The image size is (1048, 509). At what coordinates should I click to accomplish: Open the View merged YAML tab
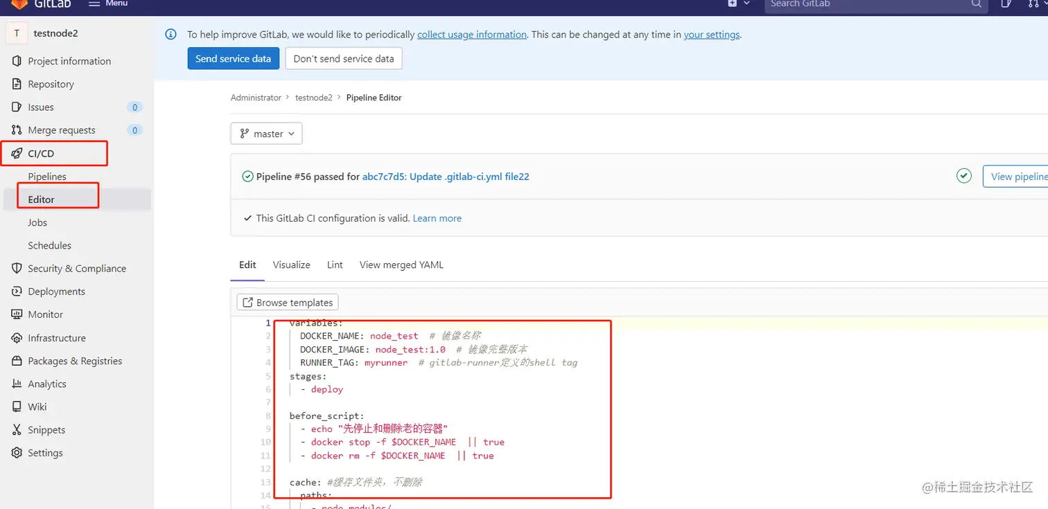pos(401,265)
